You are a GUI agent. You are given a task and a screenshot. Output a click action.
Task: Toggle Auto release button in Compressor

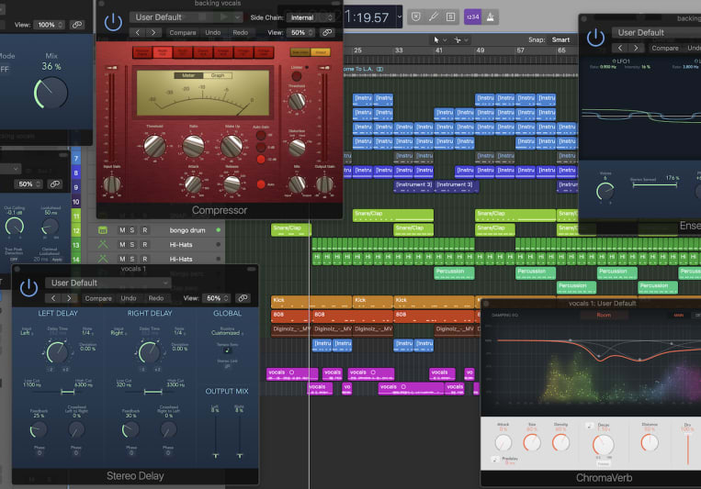(x=261, y=184)
